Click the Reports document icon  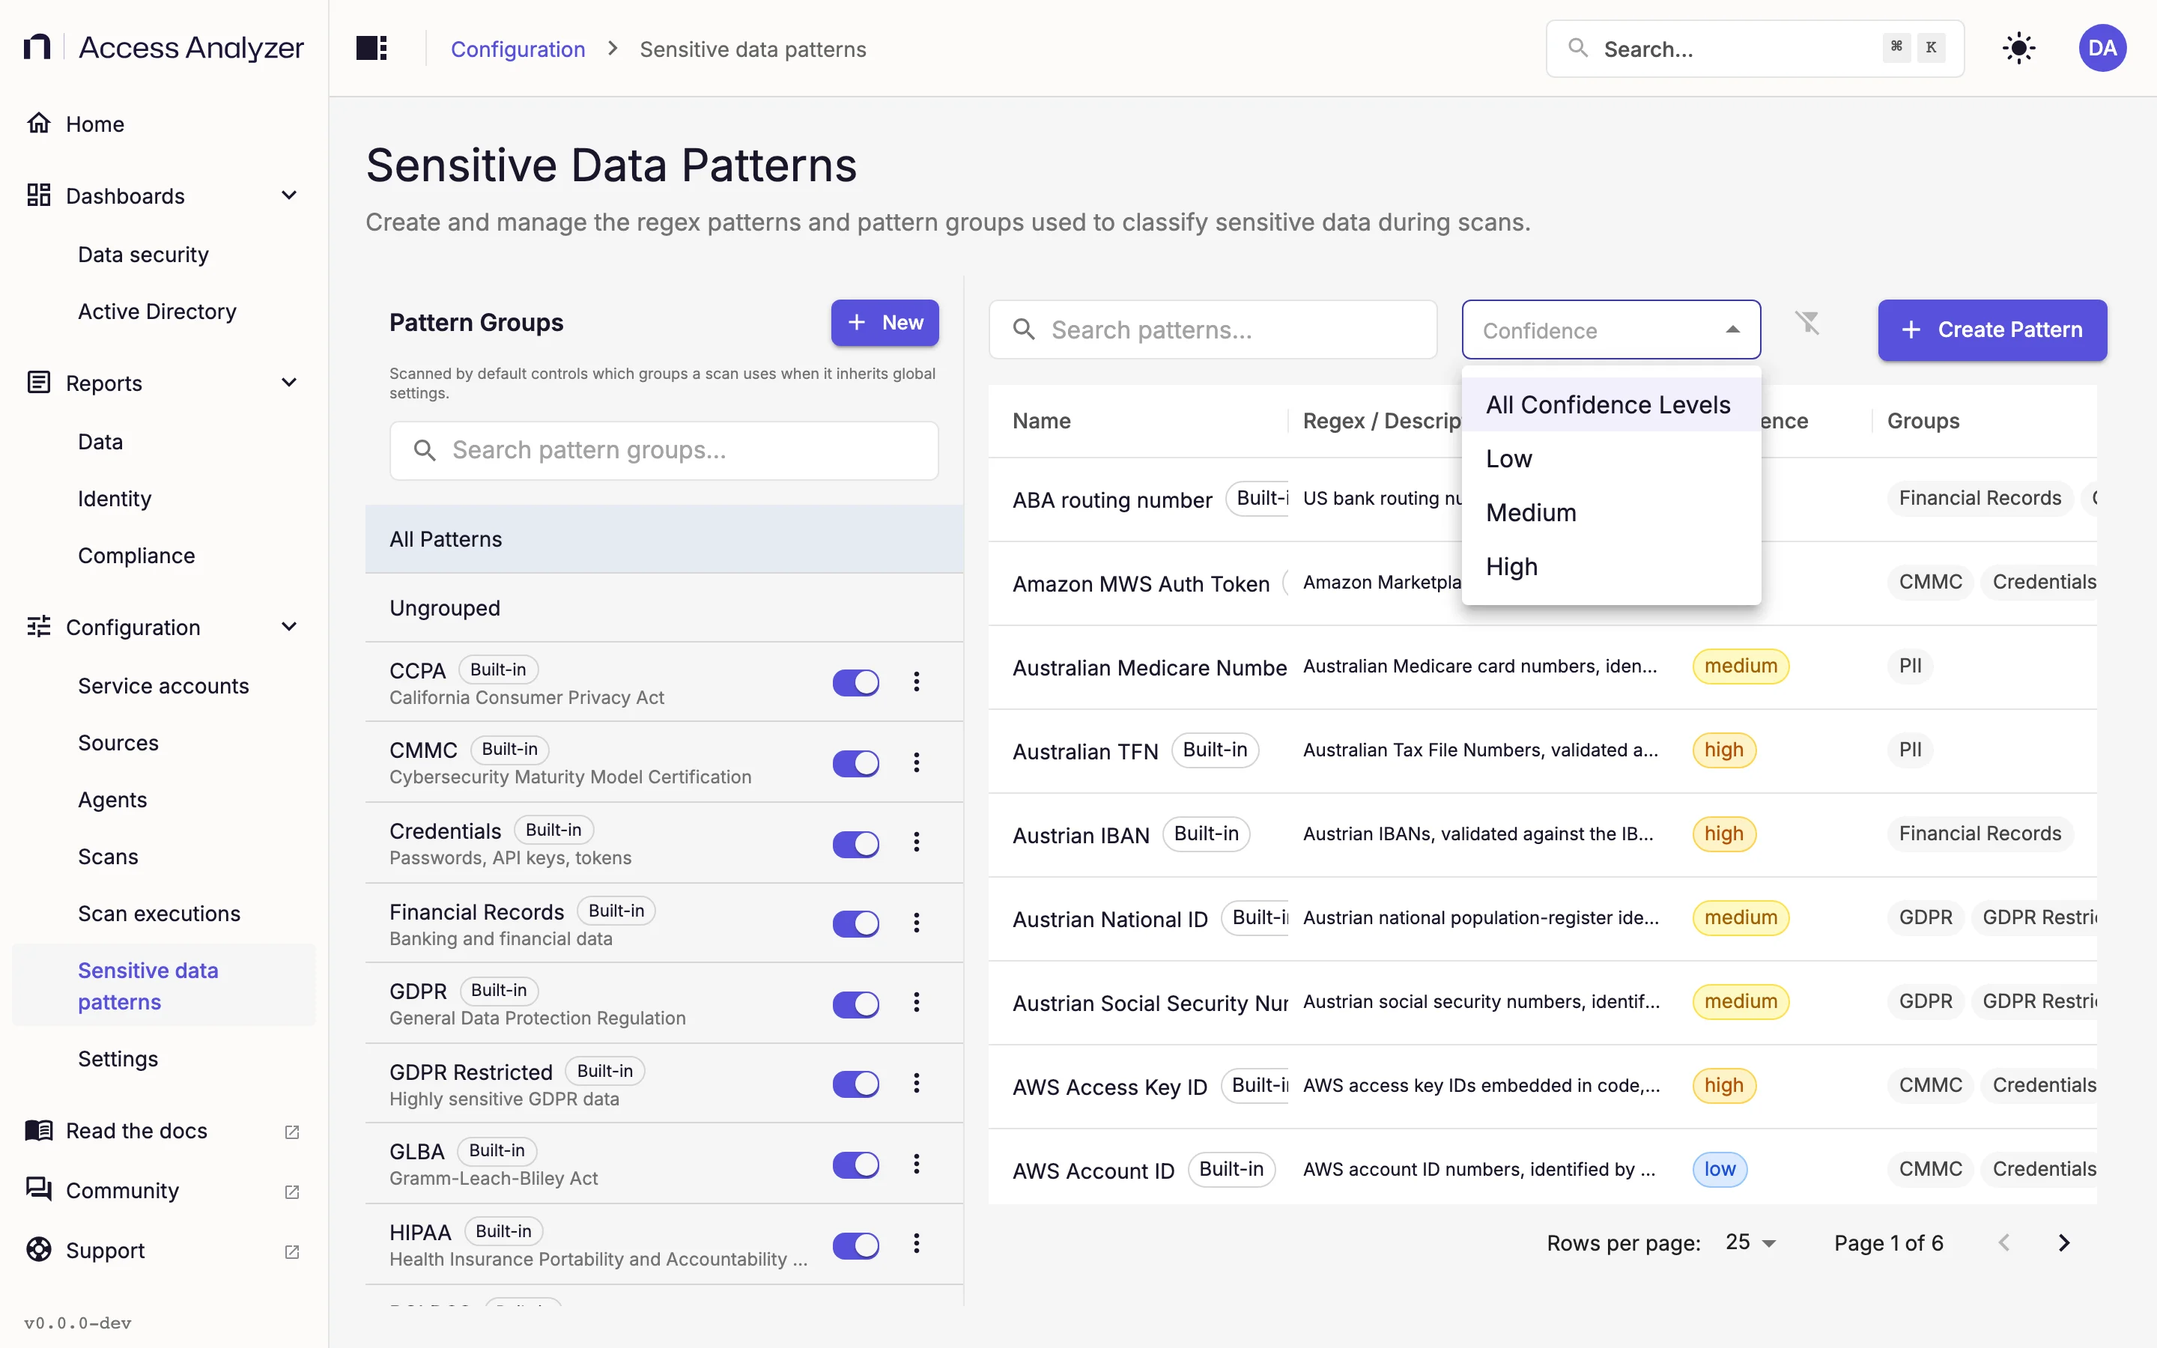click(38, 383)
